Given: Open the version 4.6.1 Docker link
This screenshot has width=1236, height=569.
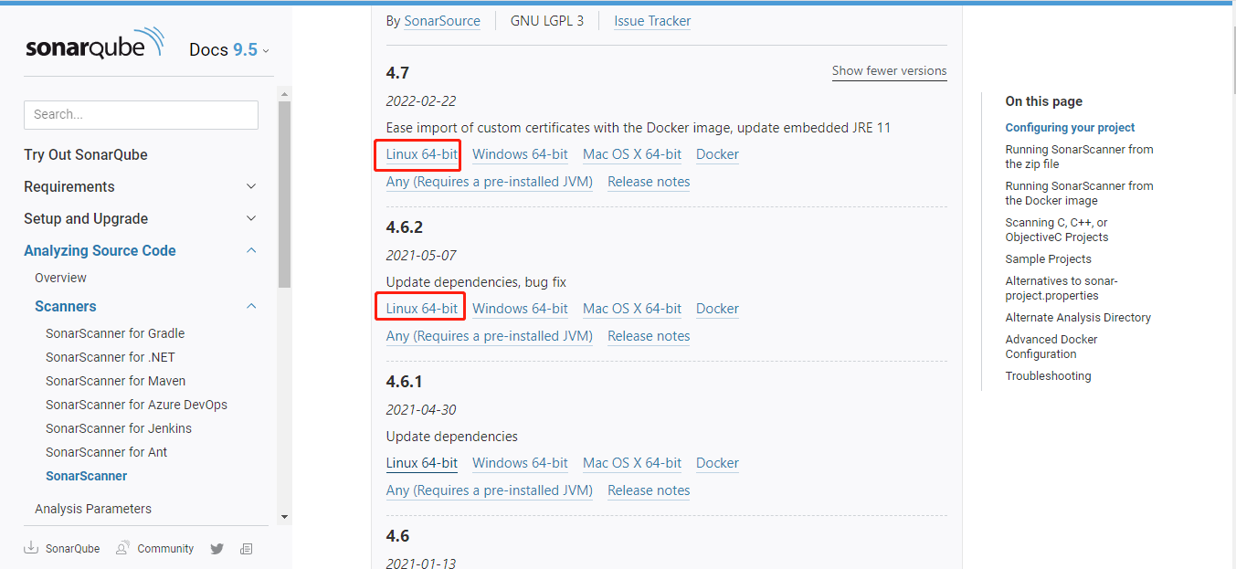Looking at the screenshot, I should [x=717, y=463].
